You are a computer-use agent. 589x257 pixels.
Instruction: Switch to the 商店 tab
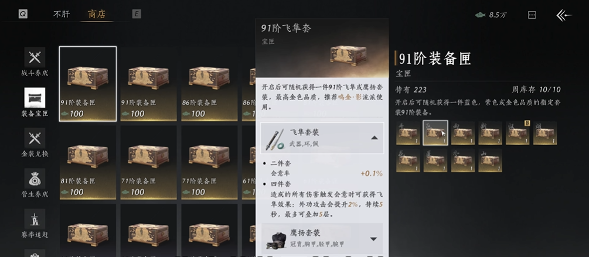point(97,14)
